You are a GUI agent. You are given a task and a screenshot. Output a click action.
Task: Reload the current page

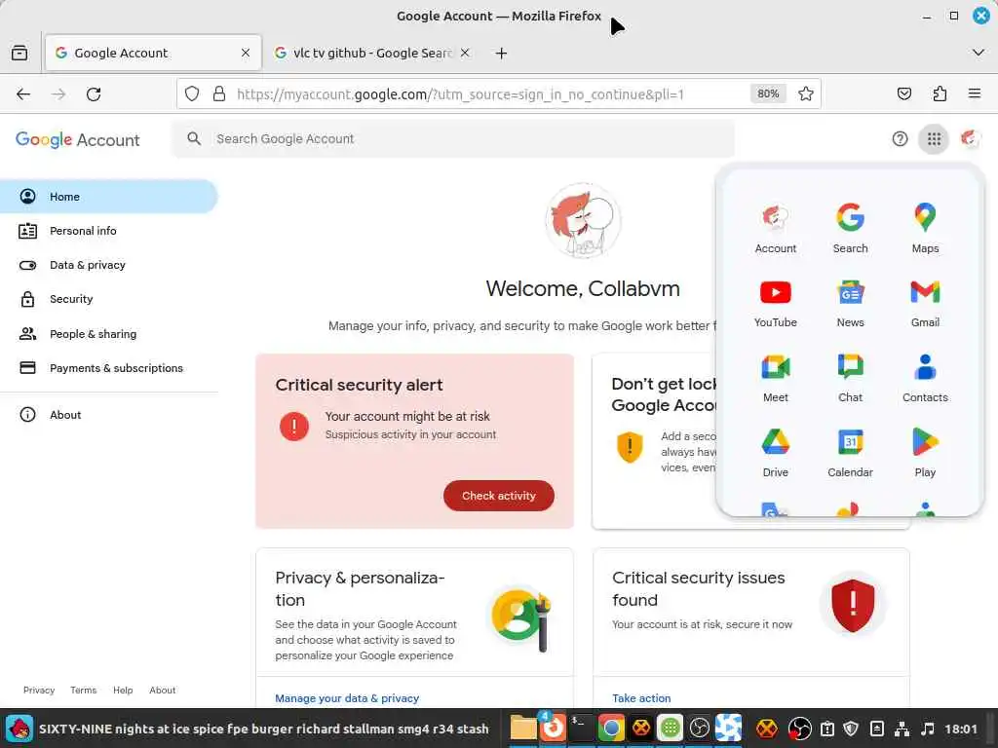94,94
